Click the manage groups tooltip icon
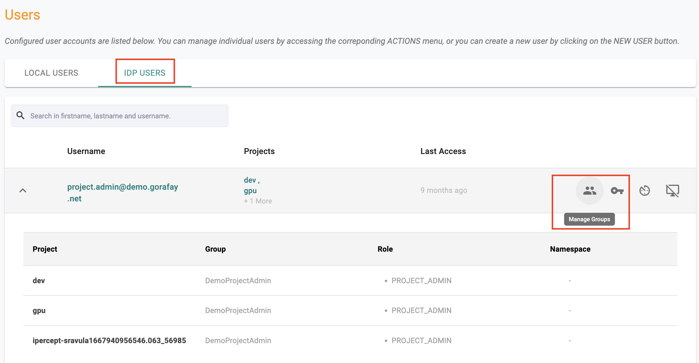Image resolution: width=699 pixels, height=363 pixels. pyautogui.click(x=590, y=190)
